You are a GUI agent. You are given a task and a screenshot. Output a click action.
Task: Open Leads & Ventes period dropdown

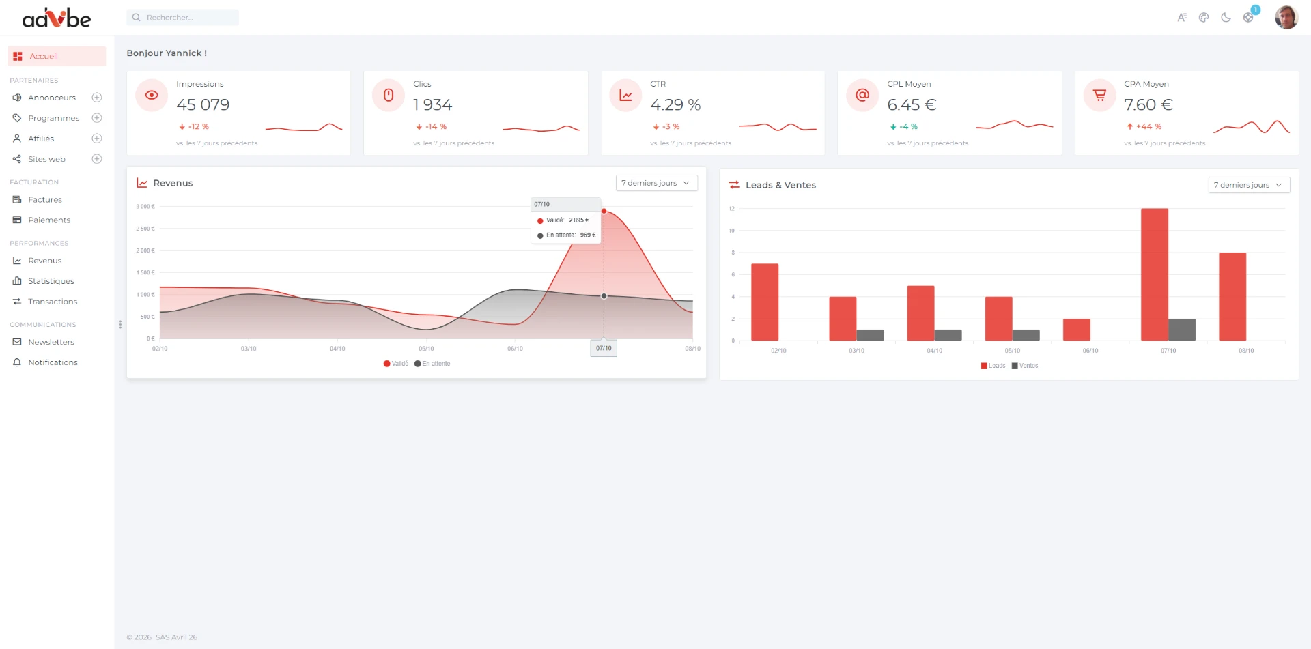pos(1249,185)
